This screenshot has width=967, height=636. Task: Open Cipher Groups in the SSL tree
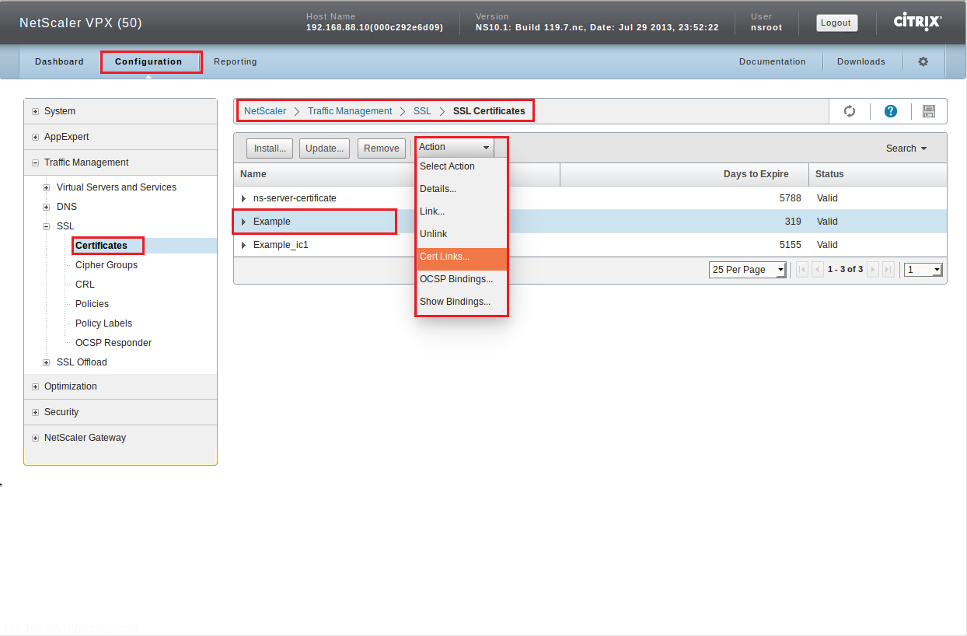[x=106, y=265]
